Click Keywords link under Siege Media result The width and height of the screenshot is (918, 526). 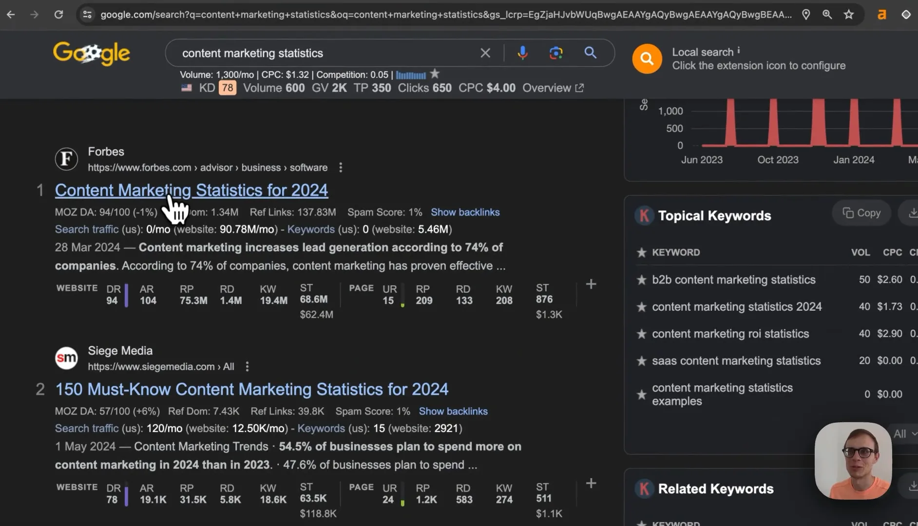321,429
